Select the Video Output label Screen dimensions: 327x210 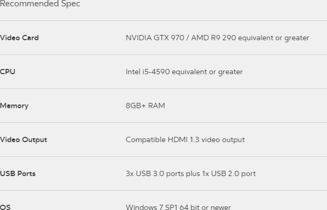point(24,139)
